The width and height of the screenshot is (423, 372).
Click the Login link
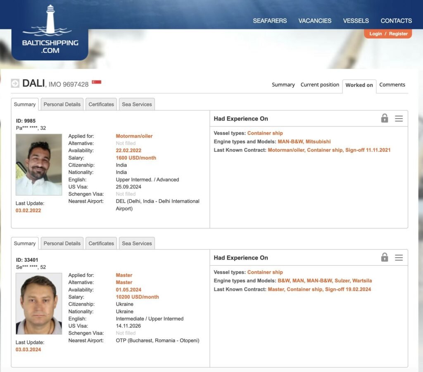pyautogui.click(x=375, y=34)
